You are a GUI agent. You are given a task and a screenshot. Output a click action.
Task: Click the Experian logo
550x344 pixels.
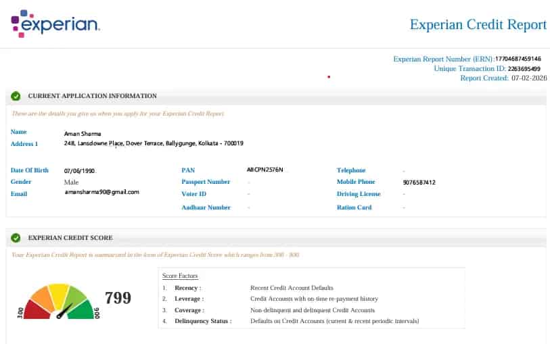pyautogui.click(x=55, y=24)
